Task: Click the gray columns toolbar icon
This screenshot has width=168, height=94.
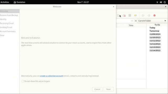Action: [x=130, y=15]
